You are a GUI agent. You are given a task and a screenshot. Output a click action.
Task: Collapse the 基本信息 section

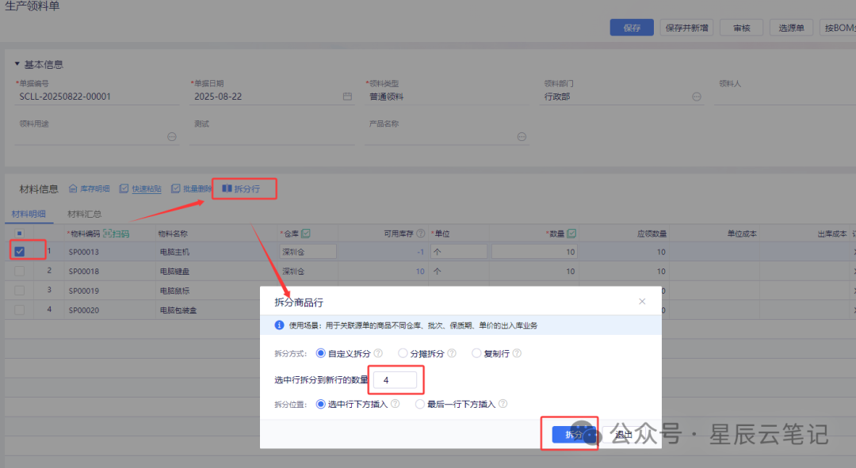point(17,64)
